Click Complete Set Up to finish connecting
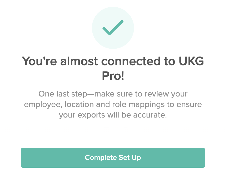The width and height of the screenshot is (228, 178). pyautogui.click(x=113, y=158)
